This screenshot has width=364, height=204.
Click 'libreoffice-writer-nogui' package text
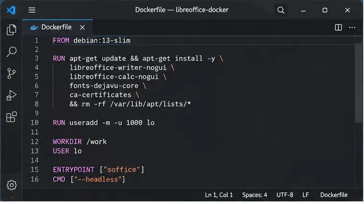pos(118,68)
